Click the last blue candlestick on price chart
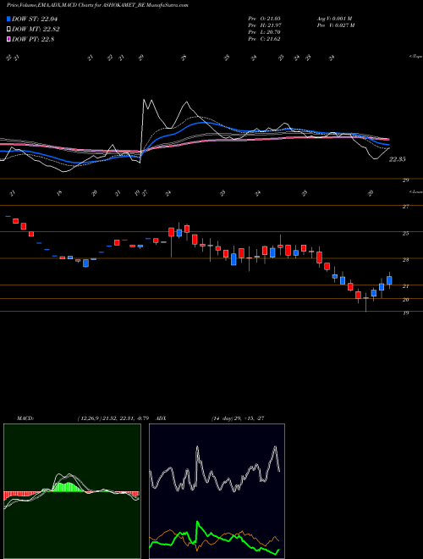The image size is (423, 559). [x=389, y=280]
